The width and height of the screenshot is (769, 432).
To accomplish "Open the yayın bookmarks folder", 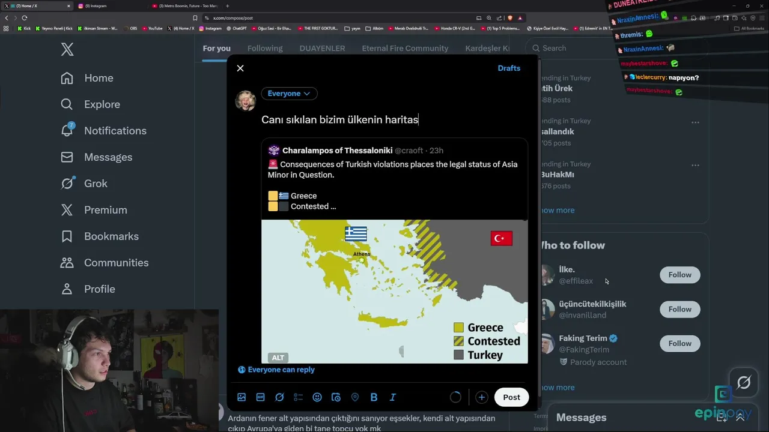I will pos(353,28).
